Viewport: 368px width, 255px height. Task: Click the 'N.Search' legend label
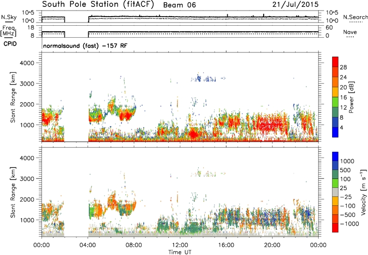pos(355,17)
